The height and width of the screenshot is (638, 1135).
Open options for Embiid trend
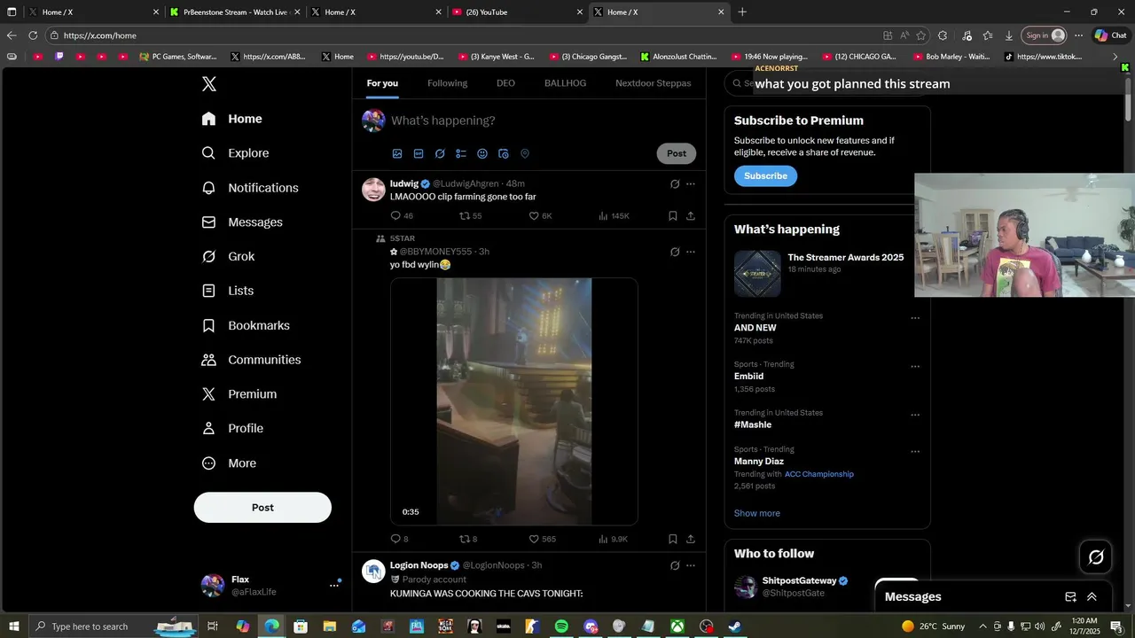[915, 367]
